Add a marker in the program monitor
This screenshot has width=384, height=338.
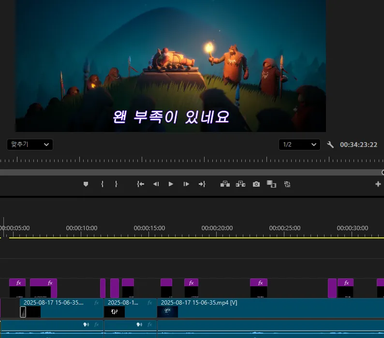click(x=86, y=184)
